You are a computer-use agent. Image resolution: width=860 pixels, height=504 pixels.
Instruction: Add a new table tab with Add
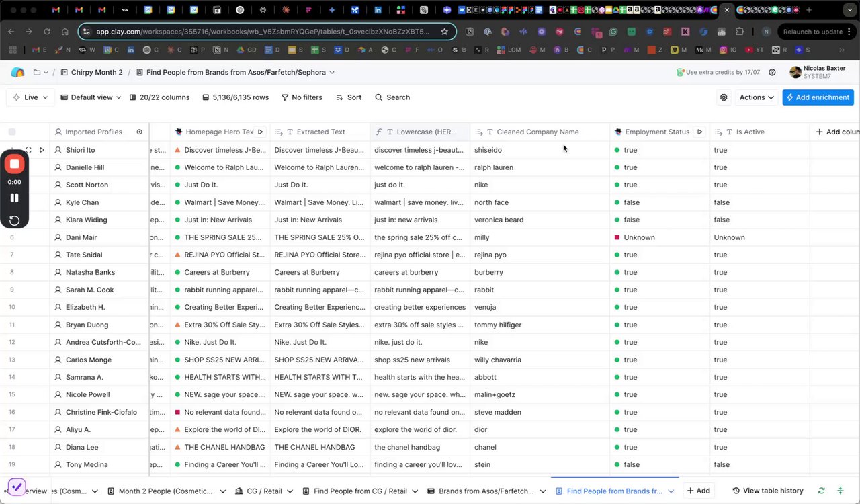(x=697, y=491)
